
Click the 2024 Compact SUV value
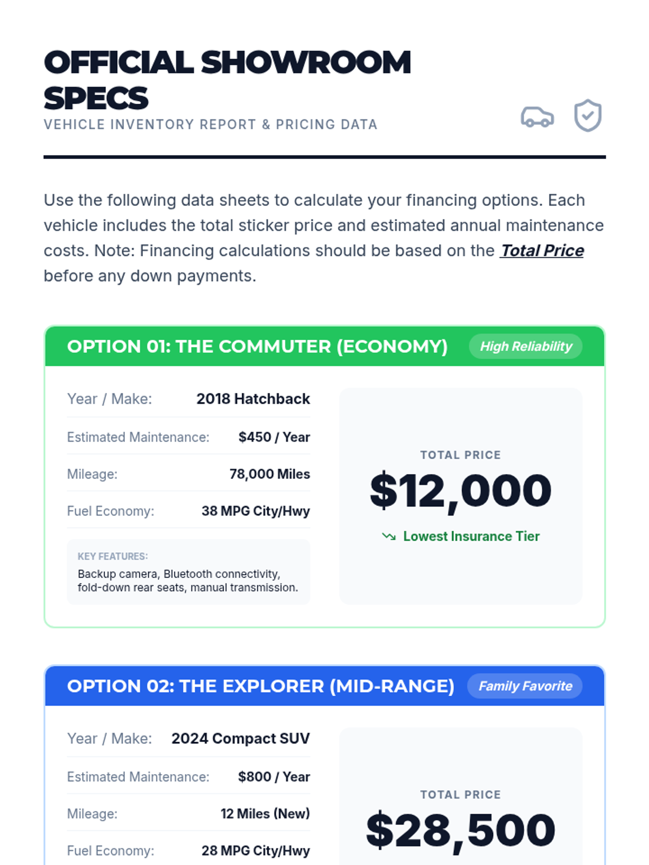click(240, 738)
